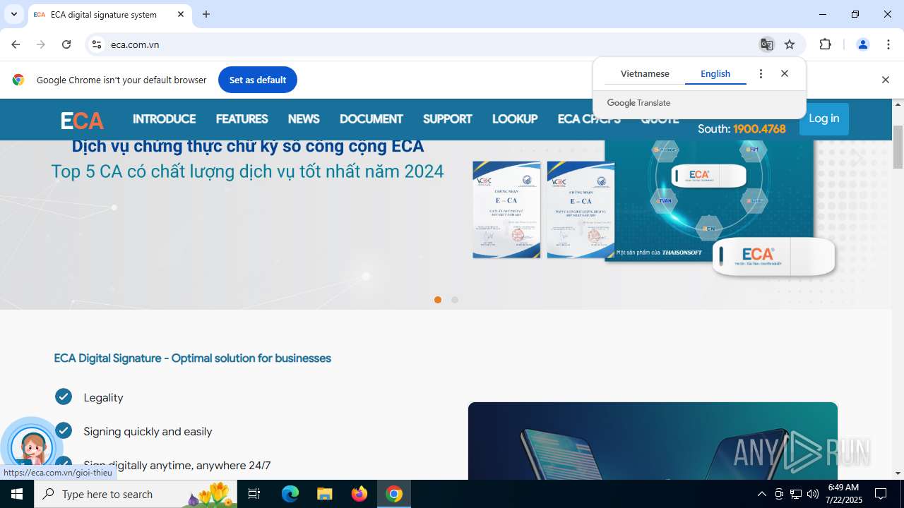Select the first orange carousel dot
This screenshot has height=508, width=904.
(x=438, y=300)
